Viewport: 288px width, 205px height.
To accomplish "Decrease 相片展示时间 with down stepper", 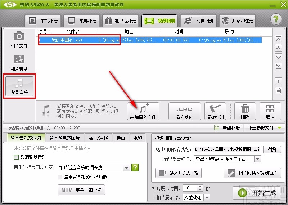I will [x=200, y=190].
